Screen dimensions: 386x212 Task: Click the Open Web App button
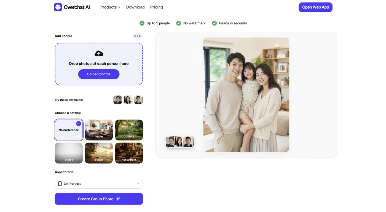315,7
